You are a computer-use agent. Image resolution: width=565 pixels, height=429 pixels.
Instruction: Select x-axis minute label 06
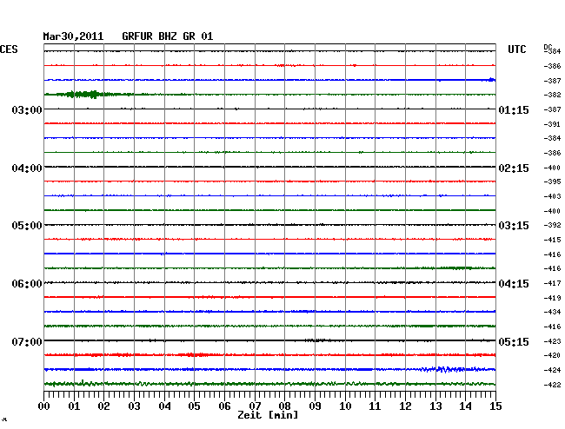click(224, 406)
